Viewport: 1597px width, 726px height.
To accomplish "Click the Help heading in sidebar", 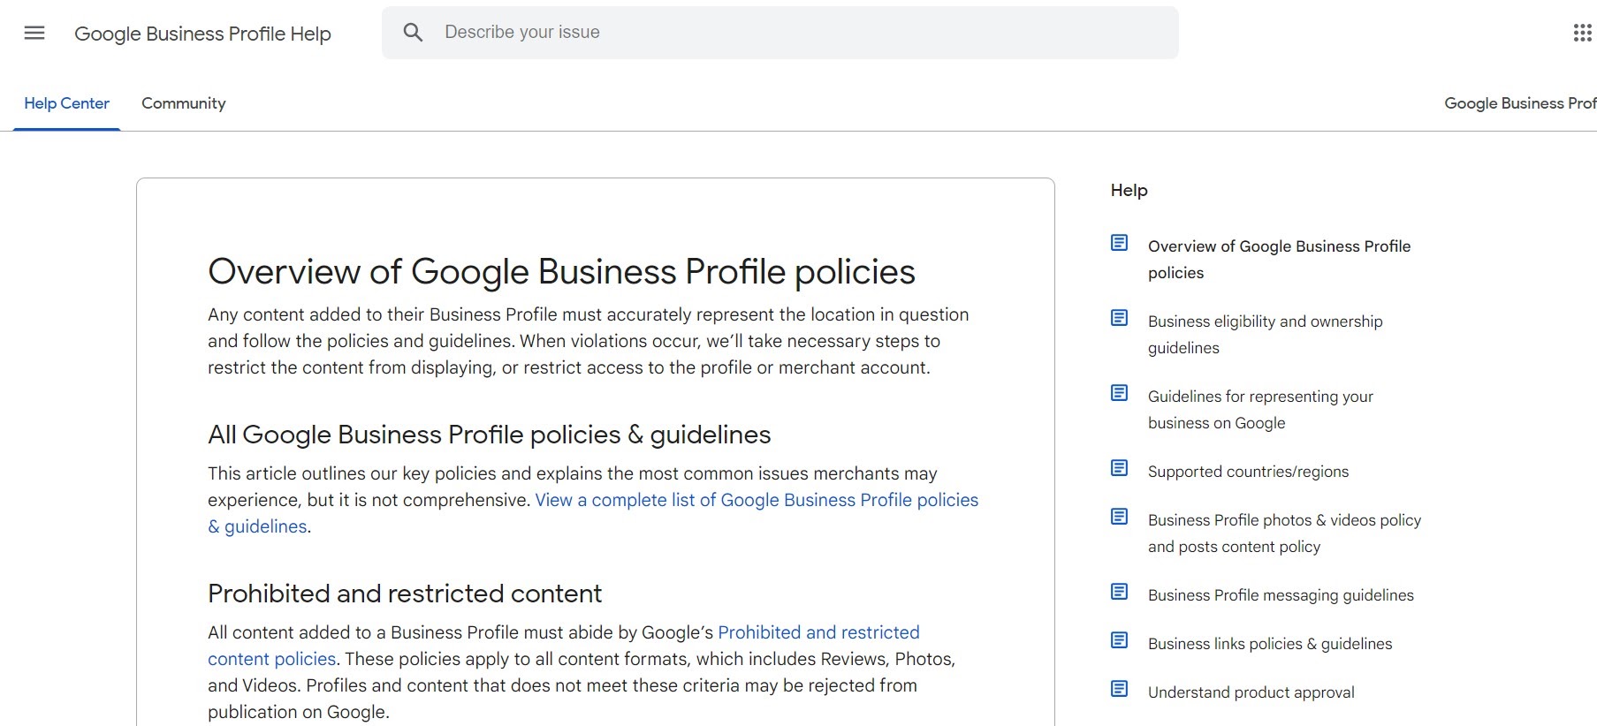I will [1129, 190].
